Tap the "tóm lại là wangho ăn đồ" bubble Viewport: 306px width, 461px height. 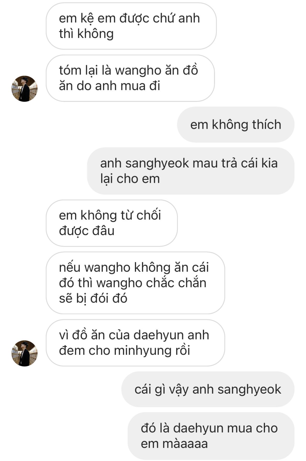click(x=130, y=78)
